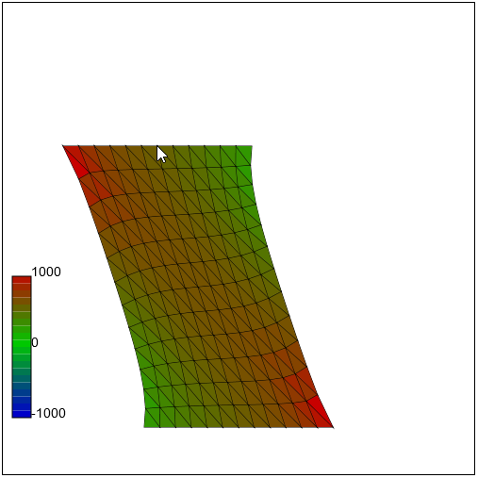Click the bottom edge midpoint of mesh
The image size is (478, 478).
(x=239, y=427)
